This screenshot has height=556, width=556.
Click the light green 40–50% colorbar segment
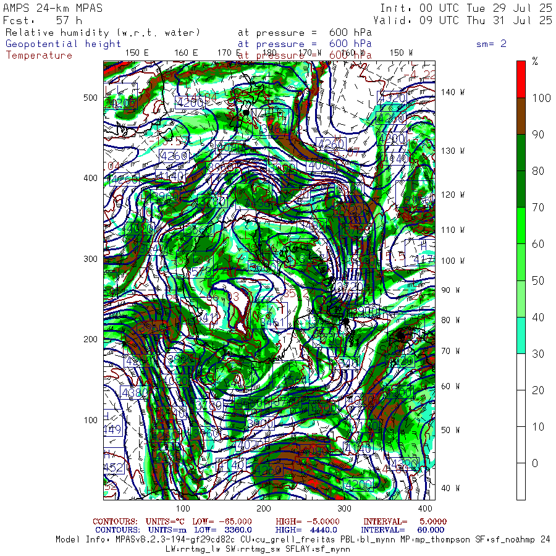pyautogui.click(x=521, y=298)
